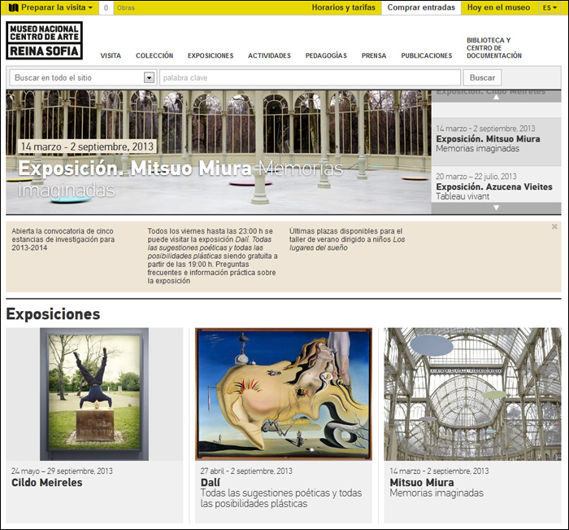Image resolution: width=569 pixels, height=530 pixels.
Task: Open the Obras link in top bar
Action: pyautogui.click(x=125, y=7)
